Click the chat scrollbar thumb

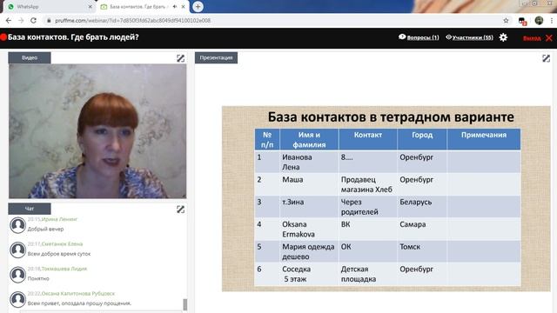[x=185, y=304]
